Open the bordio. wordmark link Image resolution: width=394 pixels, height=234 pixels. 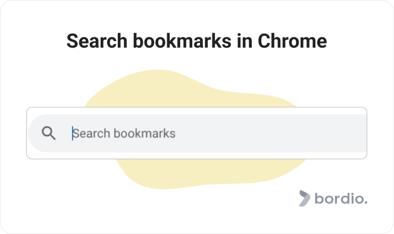pos(340,198)
